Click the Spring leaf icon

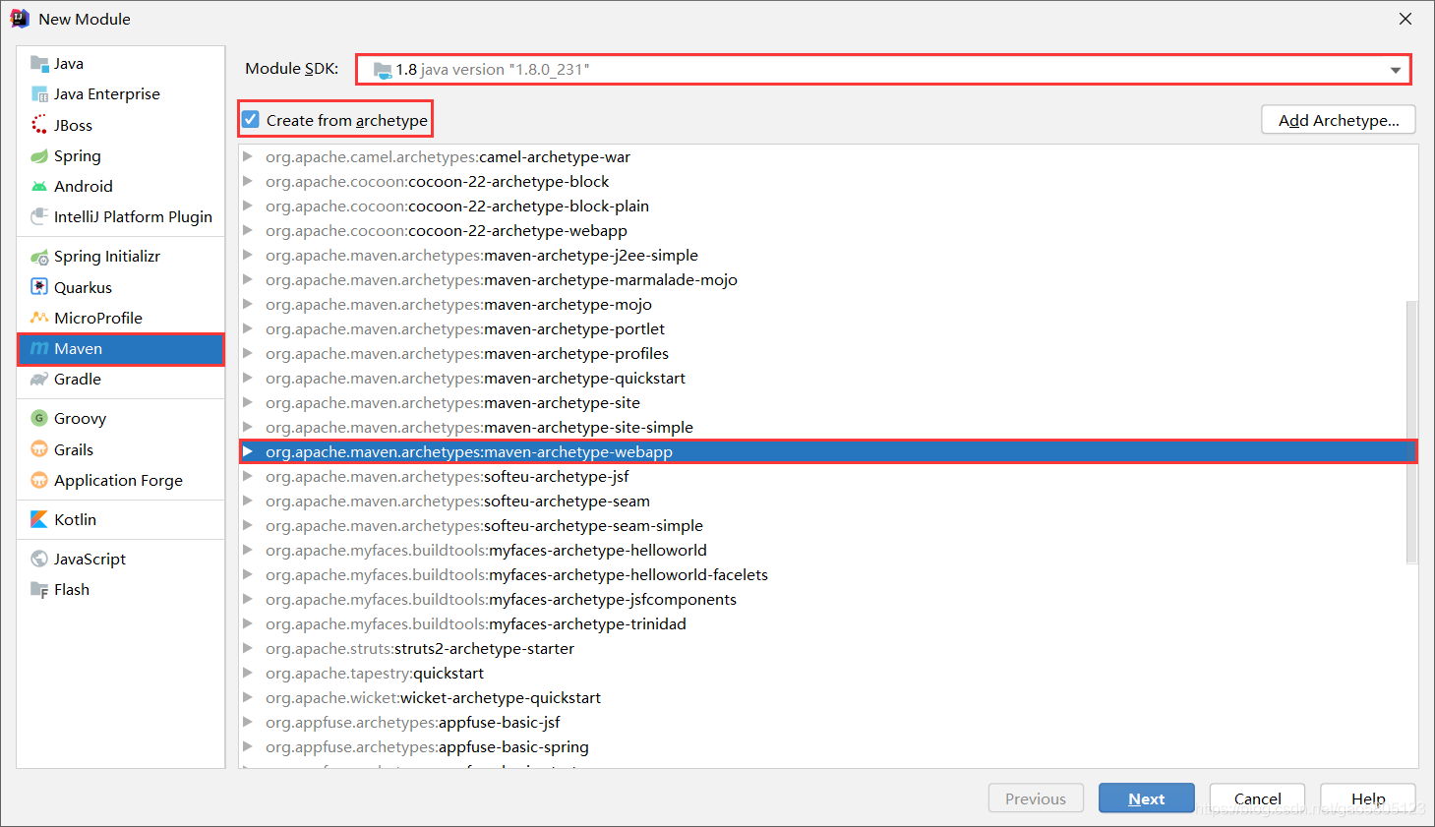click(39, 155)
